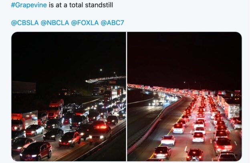Click the bright light in the headlights photo sky

coord(101,70)
